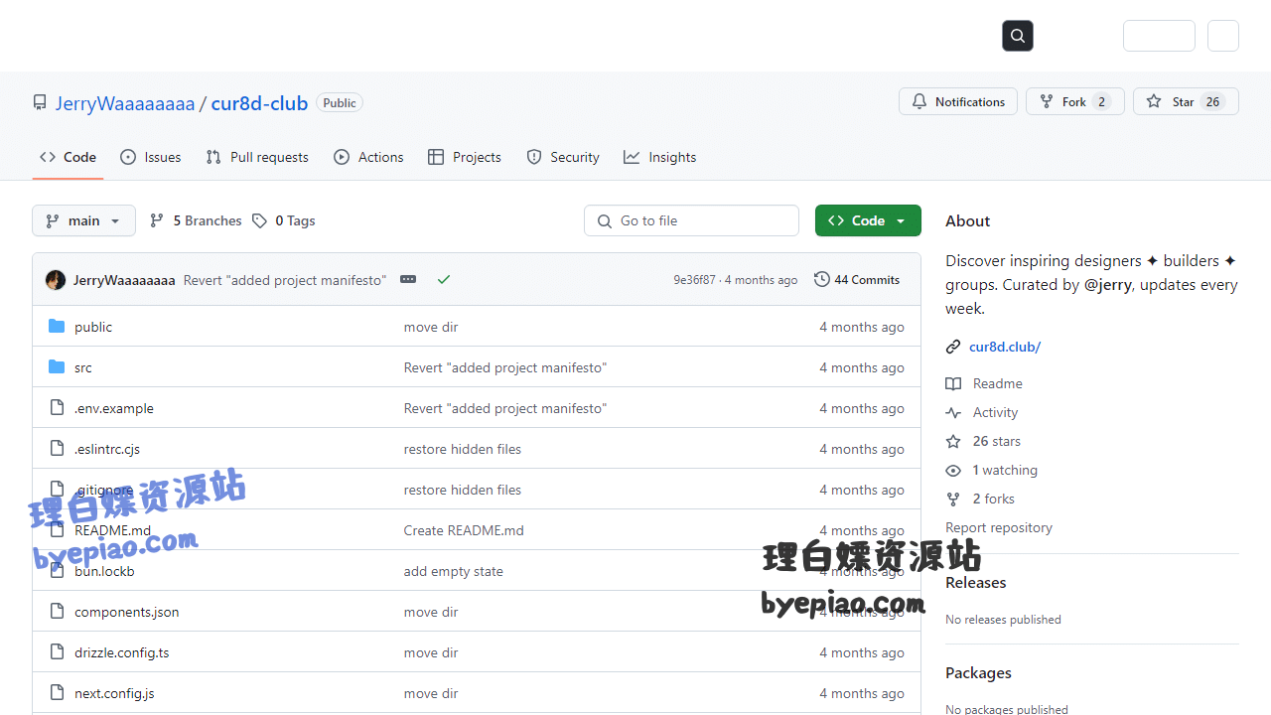Click the file icon beside components.json

click(x=57, y=612)
